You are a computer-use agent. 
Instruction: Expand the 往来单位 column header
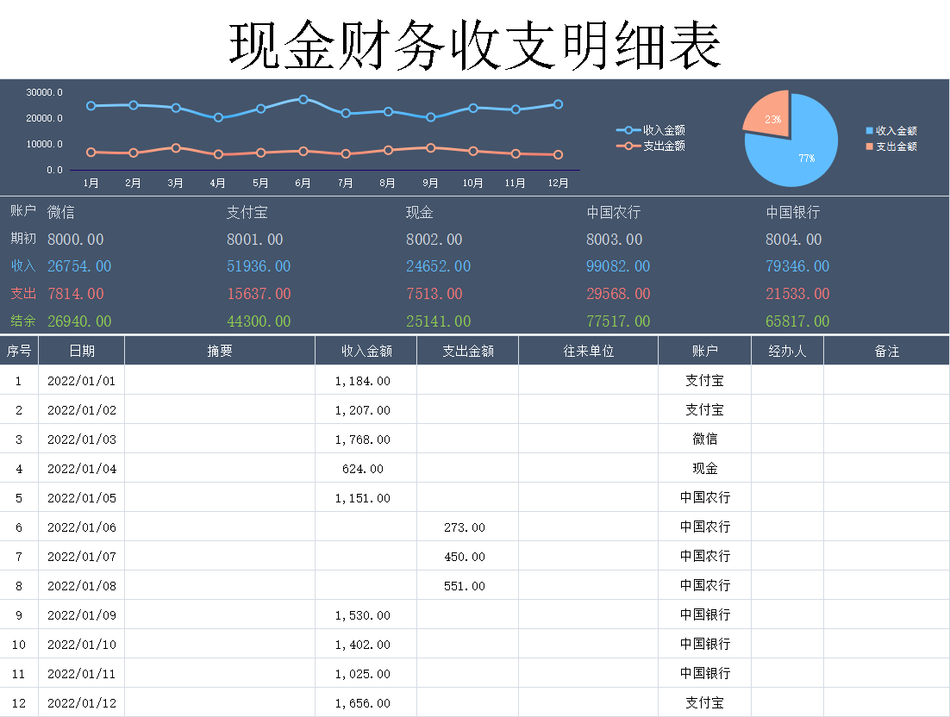(x=588, y=350)
